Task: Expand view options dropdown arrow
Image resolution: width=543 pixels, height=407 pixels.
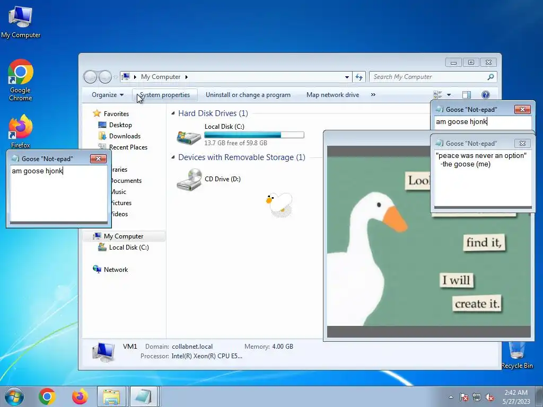Action: (449, 95)
